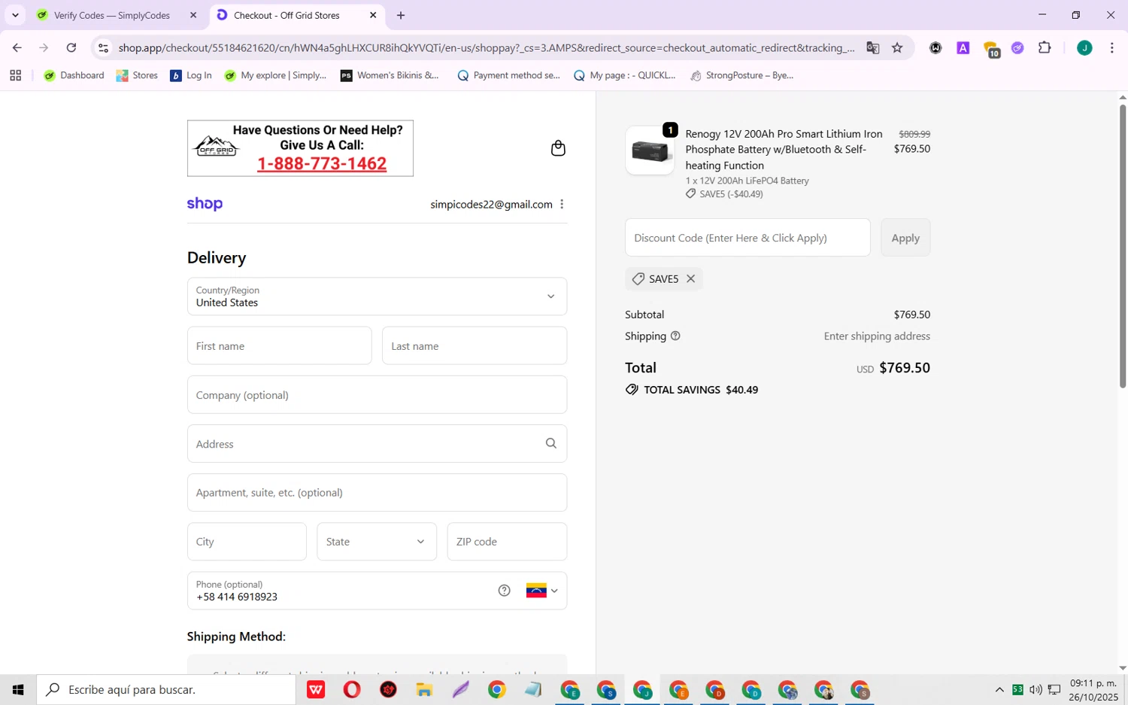Remove the SAVE5 discount code tag
1128x705 pixels.
(690, 278)
